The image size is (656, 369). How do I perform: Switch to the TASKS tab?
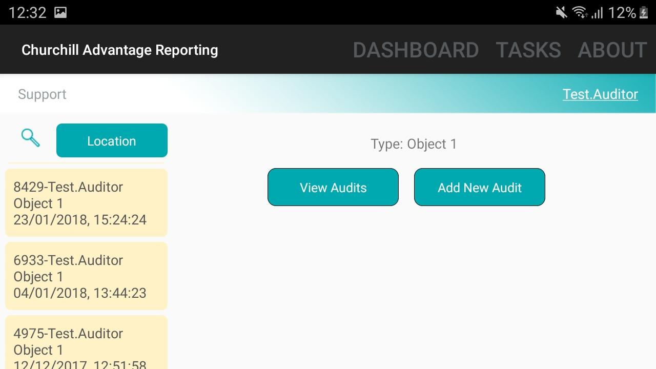528,50
